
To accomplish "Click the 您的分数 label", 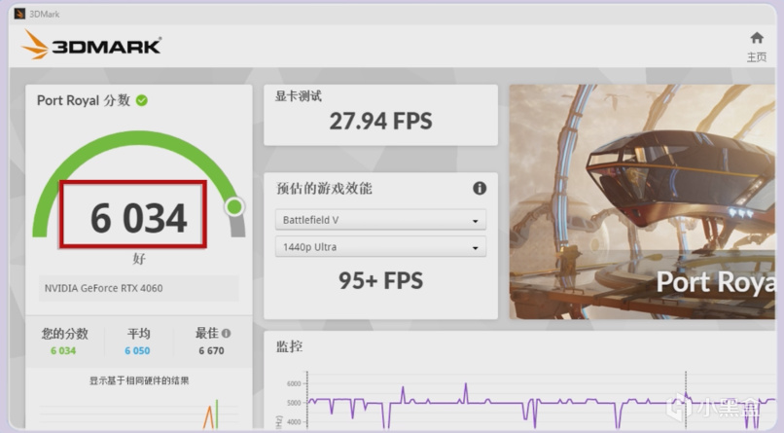I will pos(64,334).
